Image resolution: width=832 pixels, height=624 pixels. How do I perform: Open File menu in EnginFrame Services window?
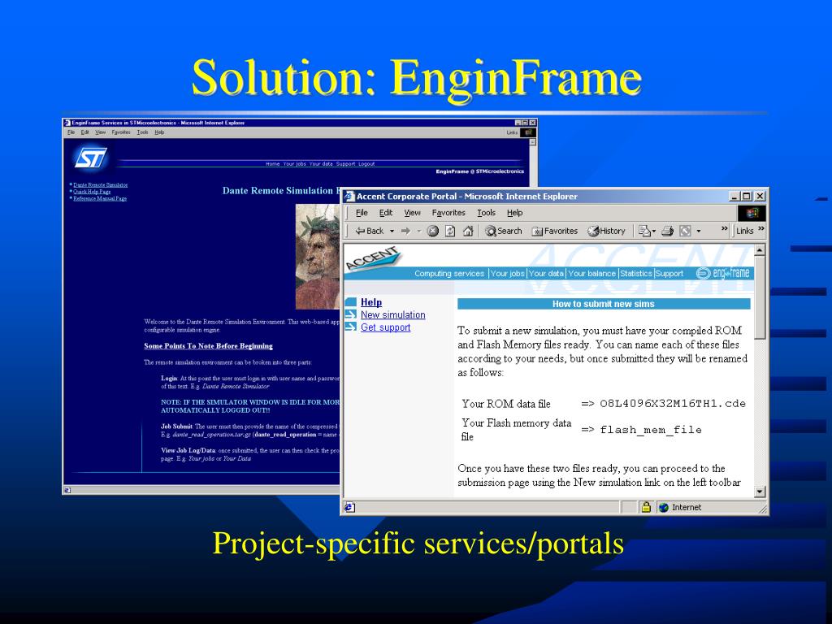71,132
